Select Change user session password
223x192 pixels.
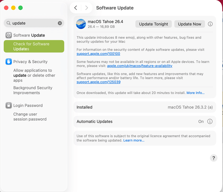30,117
